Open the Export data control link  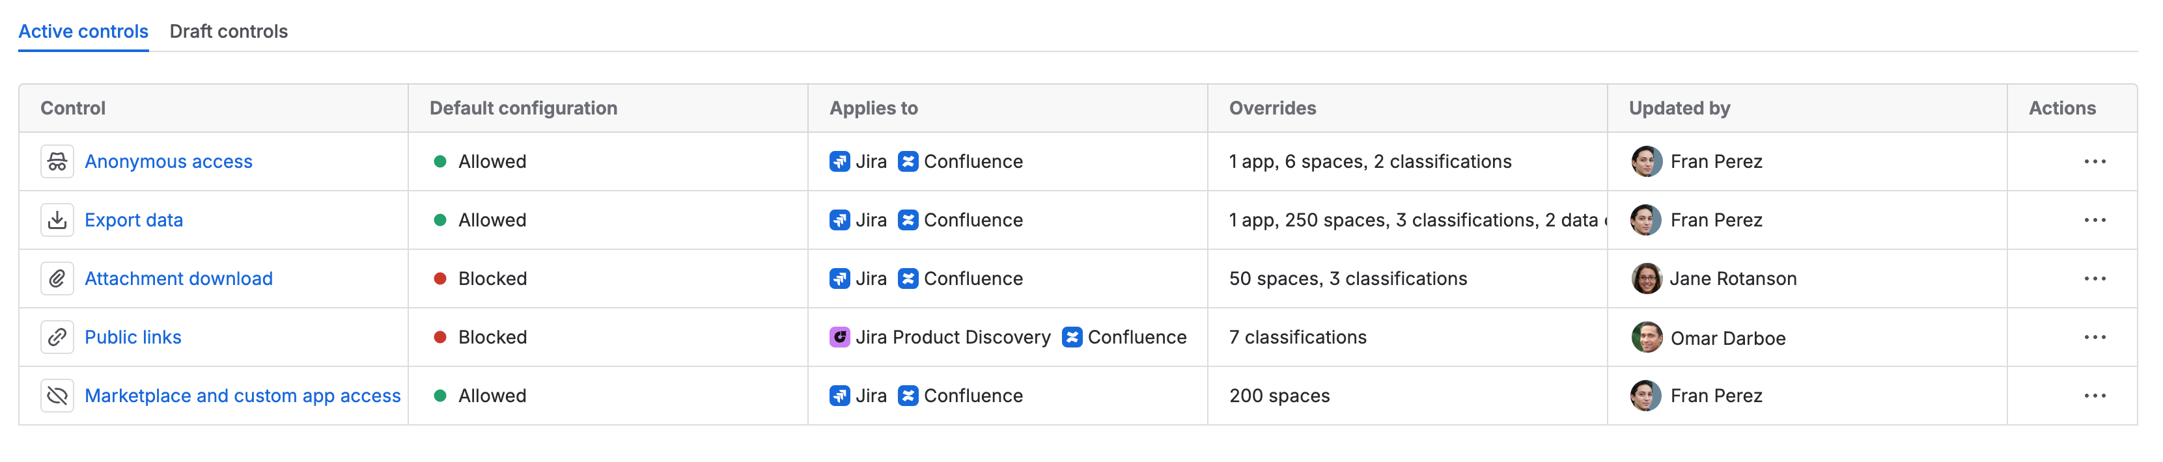[x=133, y=221]
